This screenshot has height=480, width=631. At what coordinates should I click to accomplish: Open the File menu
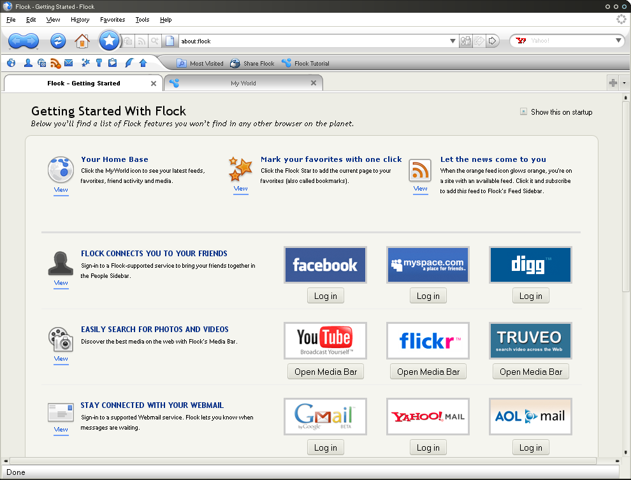[11, 19]
